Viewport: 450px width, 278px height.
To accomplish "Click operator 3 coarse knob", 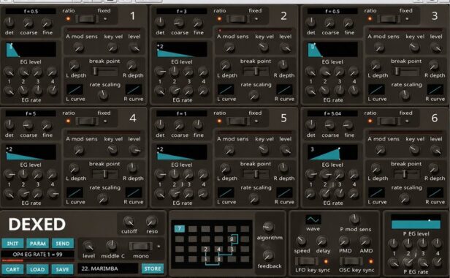I will [x=329, y=22].
